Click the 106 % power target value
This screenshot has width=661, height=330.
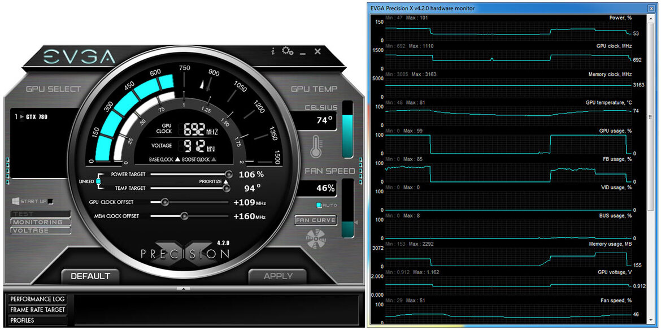[251, 175]
